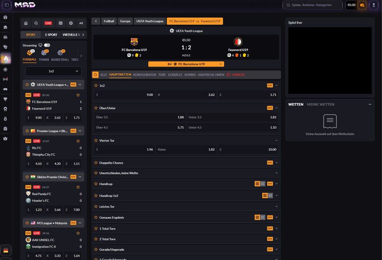Collapse the Vierter Tor market
Viewport: 382px width, 260px height.
click(276, 140)
